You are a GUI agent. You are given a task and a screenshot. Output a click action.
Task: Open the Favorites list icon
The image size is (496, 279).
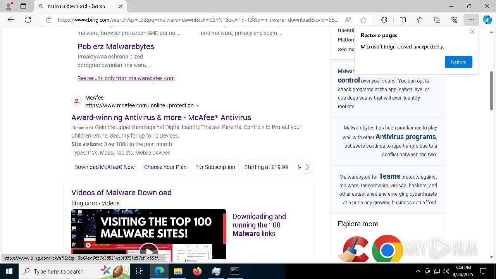coord(420,20)
